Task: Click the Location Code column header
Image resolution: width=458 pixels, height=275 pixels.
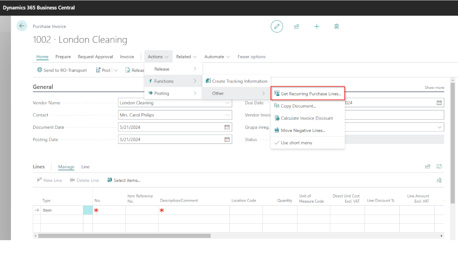Action: [244, 200]
